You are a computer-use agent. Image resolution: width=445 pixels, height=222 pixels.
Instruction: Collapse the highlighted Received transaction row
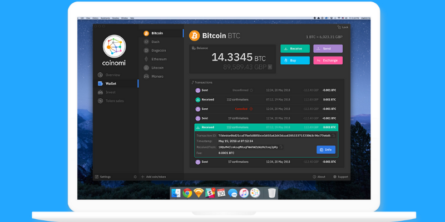pyautogui.click(x=266, y=128)
